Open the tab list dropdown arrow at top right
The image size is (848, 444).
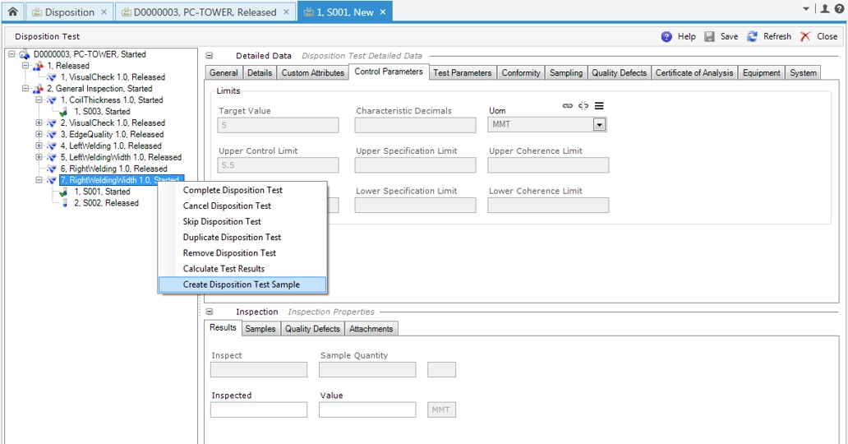click(x=806, y=9)
